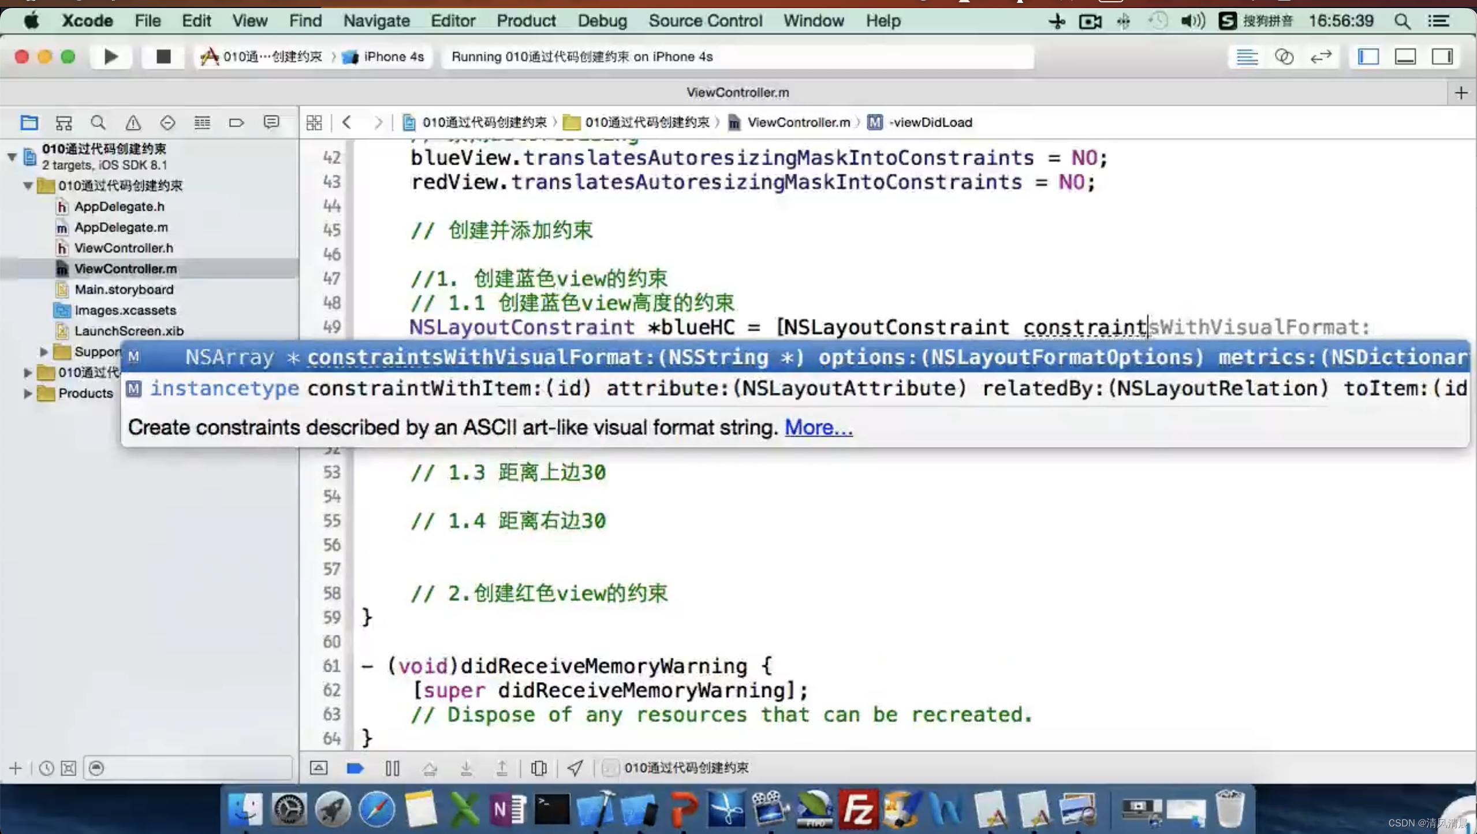Open the Debug menu in menu bar
The image size is (1477, 834).
(x=601, y=20)
